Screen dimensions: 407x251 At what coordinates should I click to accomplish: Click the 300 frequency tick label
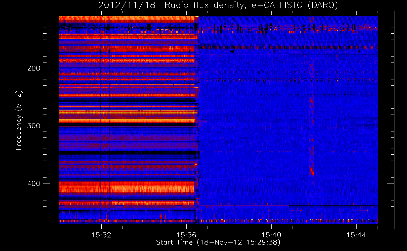34,126
